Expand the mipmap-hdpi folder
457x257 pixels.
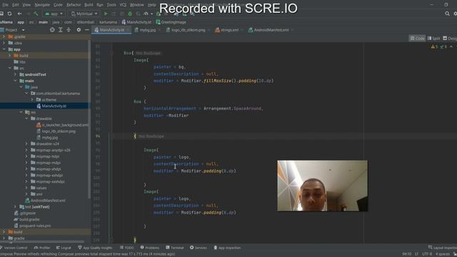pyautogui.click(x=26, y=156)
